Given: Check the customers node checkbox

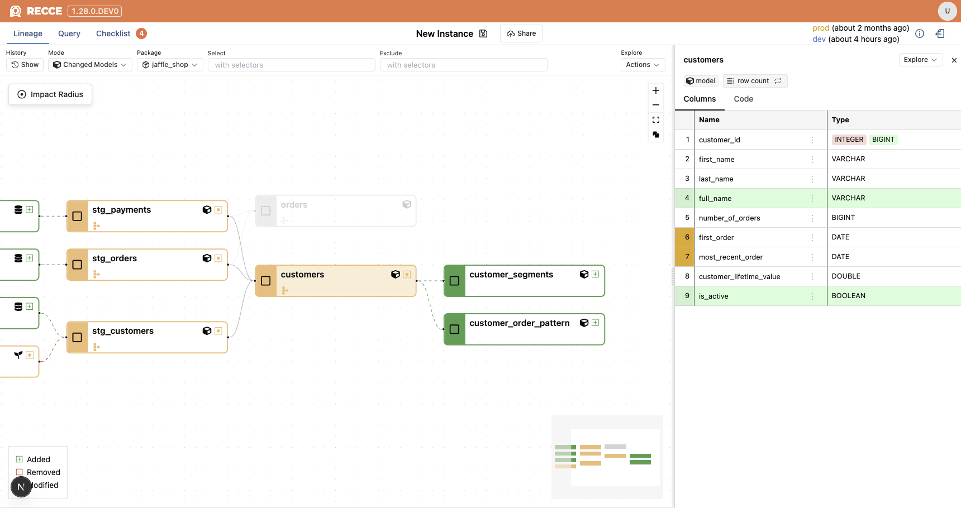Looking at the screenshot, I should point(266,281).
